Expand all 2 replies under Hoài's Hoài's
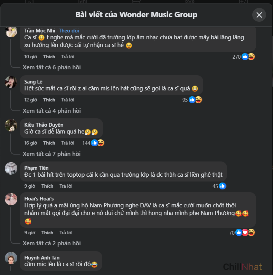 point(51,244)
